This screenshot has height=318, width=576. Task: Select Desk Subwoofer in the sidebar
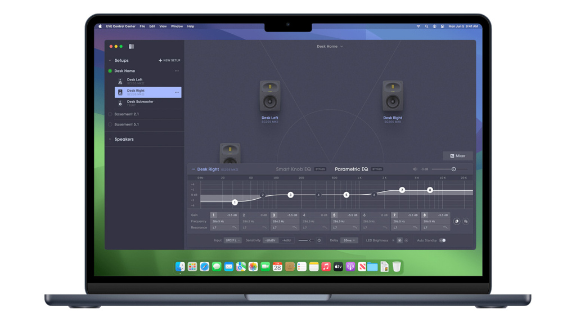point(140,103)
